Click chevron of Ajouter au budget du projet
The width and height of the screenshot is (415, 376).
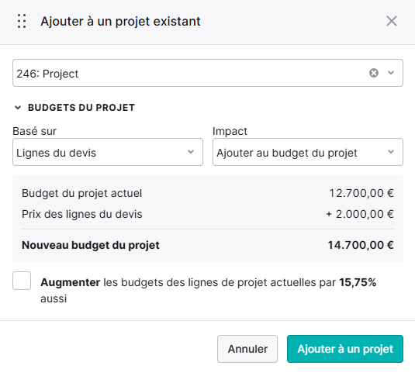pyautogui.click(x=391, y=152)
